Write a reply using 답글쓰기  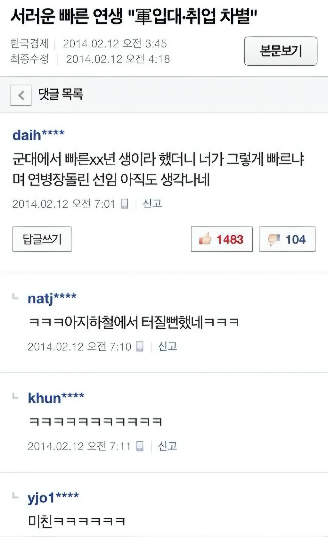click(42, 239)
